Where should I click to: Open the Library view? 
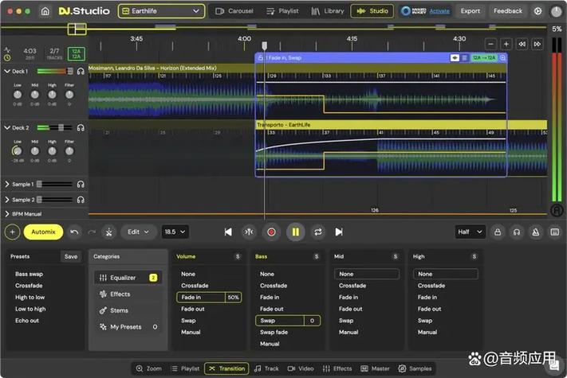[x=328, y=11]
